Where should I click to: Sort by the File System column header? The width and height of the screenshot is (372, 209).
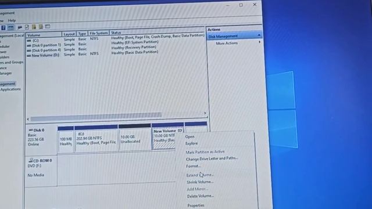click(99, 33)
